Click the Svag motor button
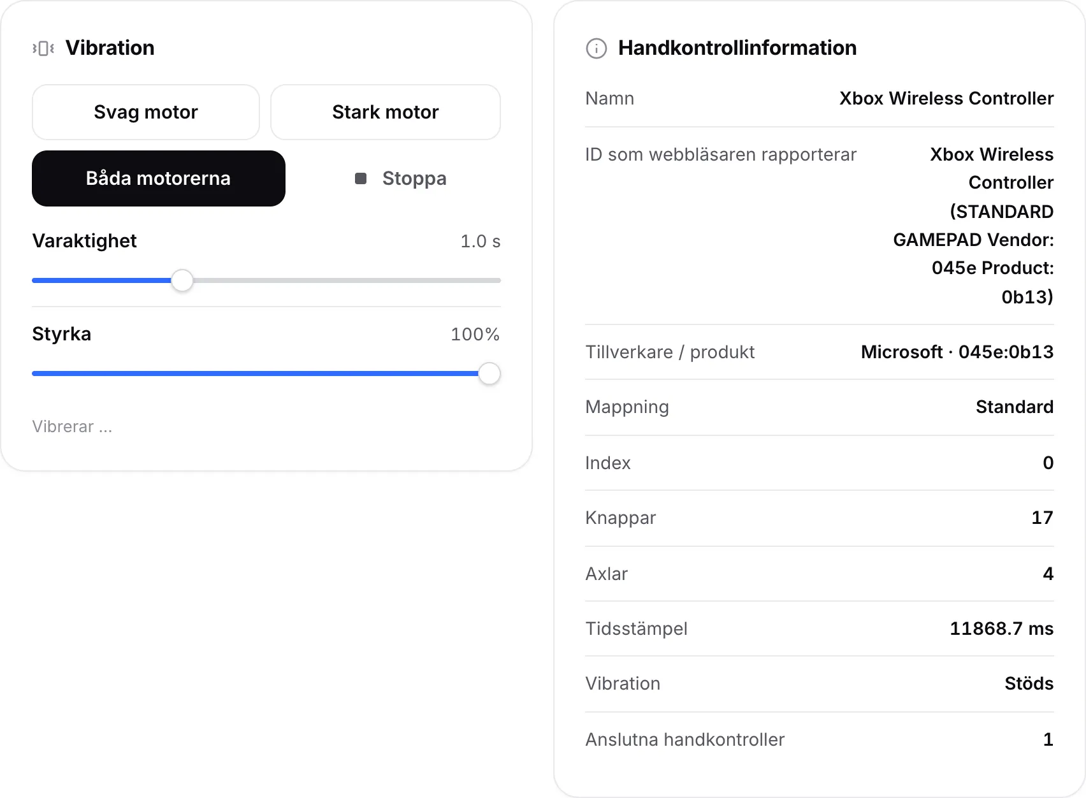 146,112
